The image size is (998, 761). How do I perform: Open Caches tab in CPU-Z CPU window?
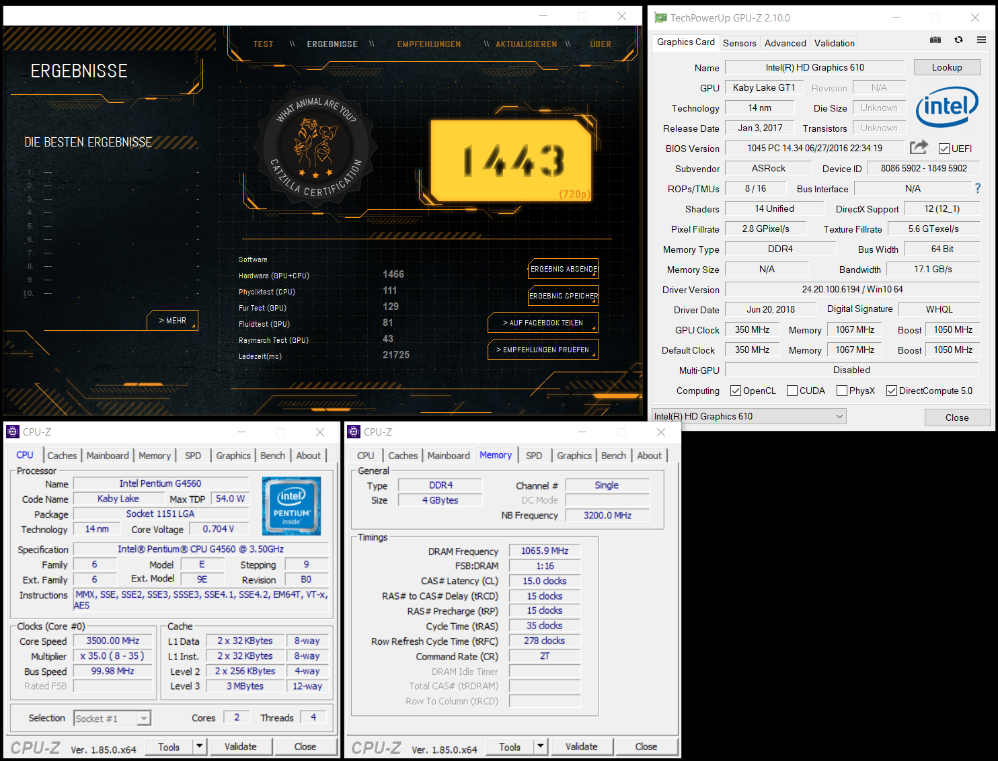[62, 455]
